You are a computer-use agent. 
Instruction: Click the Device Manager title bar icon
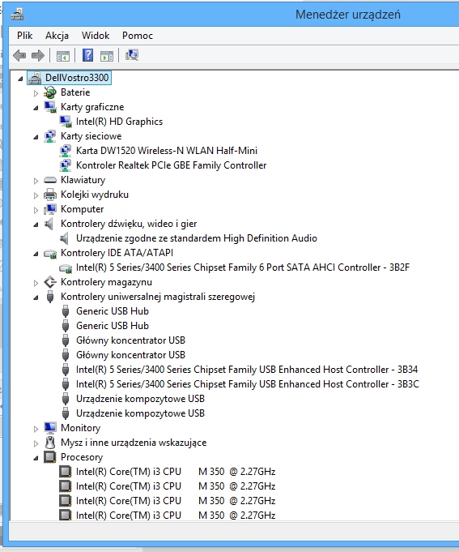tap(17, 14)
